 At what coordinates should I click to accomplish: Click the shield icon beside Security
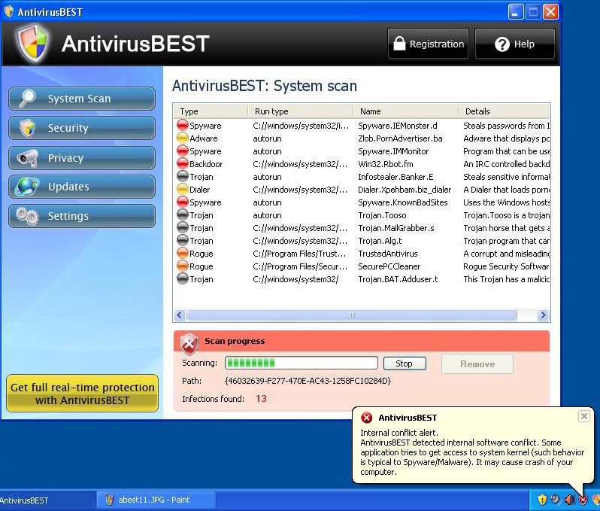28,128
